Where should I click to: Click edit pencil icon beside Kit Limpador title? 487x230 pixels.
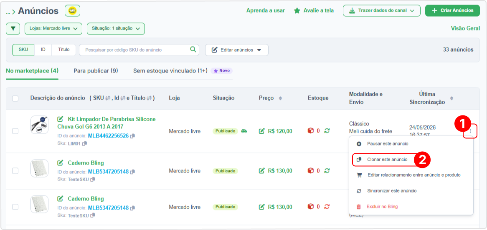(61, 119)
